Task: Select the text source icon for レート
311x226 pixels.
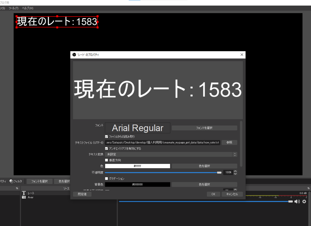Action: [x=24, y=193]
